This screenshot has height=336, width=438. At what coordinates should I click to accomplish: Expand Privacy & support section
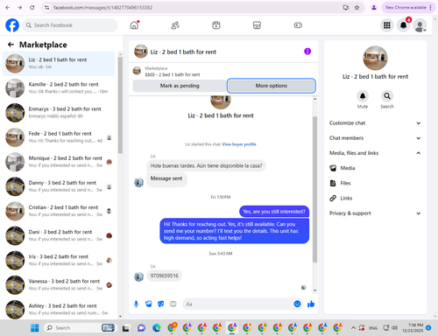coord(375,213)
